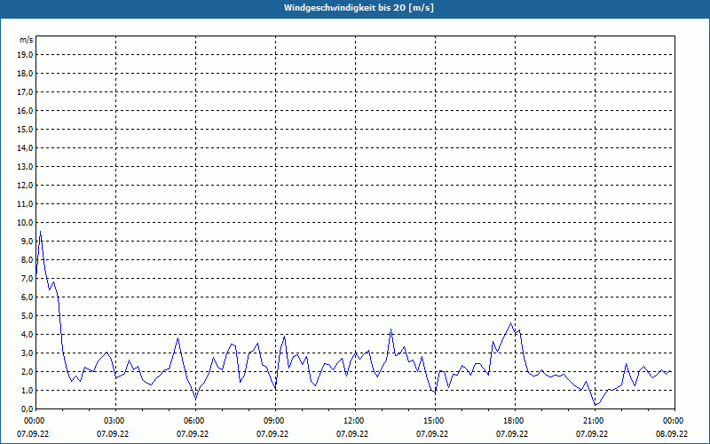Click the '06:00' time label
The width and height of the screenshot is (710, 444).
(x=195, y=421)
